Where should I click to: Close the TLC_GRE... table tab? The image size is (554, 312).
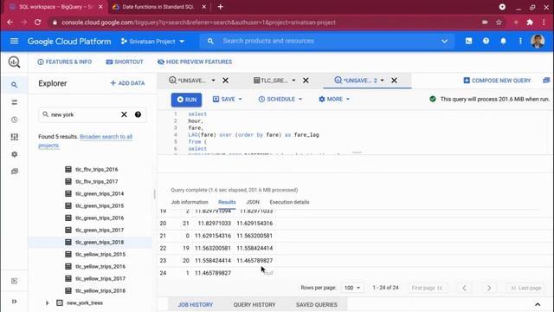pyautogui.click(x=306, y=81)
